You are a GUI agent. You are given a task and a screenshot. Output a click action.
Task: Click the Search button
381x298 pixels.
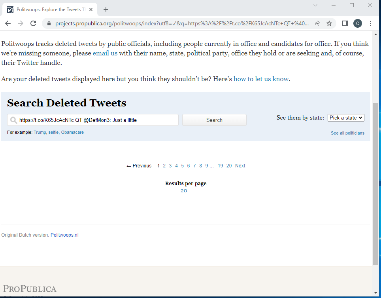coord(214,120)
